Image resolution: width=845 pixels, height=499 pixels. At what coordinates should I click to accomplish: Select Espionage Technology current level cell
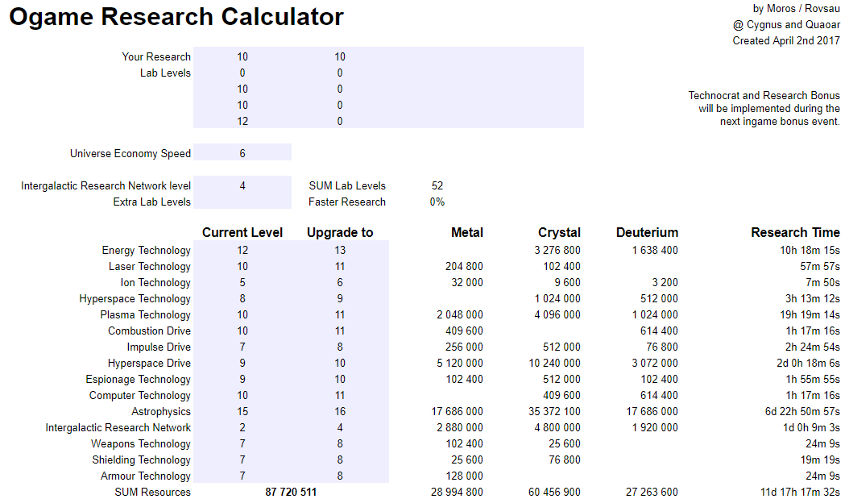(x=242, y=379)
